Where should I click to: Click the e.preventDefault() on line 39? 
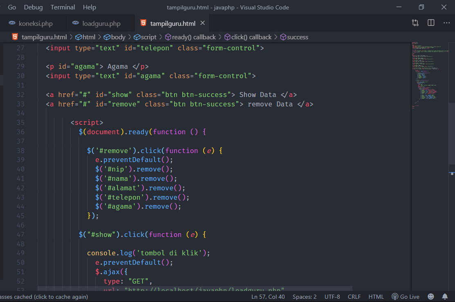click(x=134, y=160)
